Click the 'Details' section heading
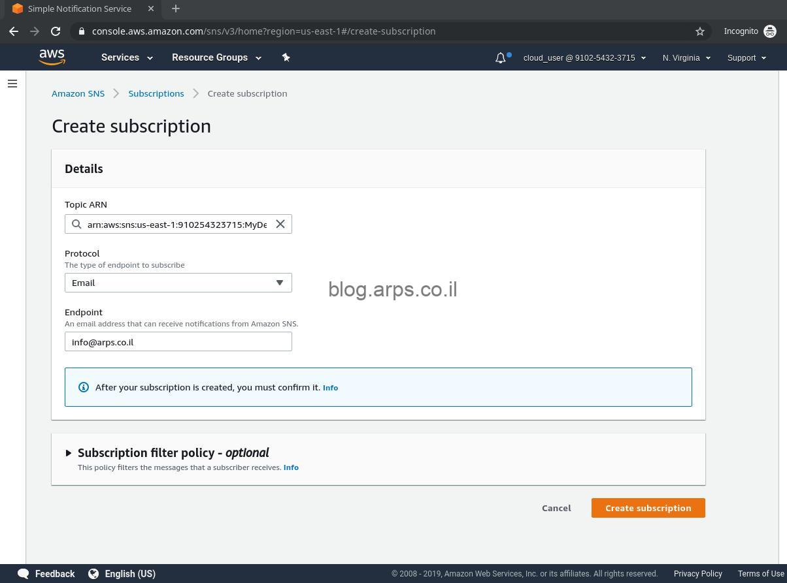This screenshot has height=583, width=787. (x=84, y=168)
